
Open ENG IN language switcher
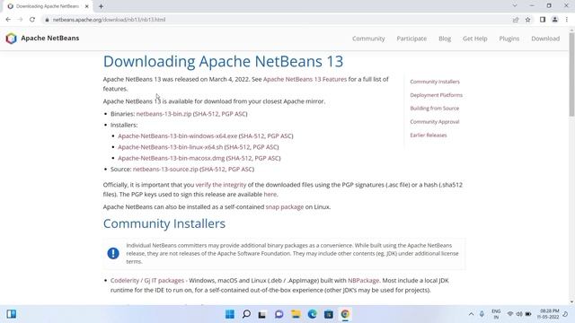click(x=496, y=314)
